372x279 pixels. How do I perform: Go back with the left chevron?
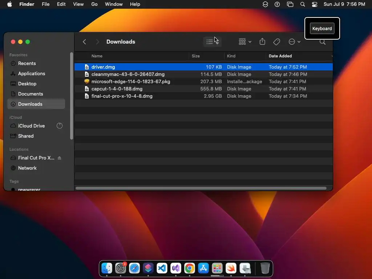(84, 42)
